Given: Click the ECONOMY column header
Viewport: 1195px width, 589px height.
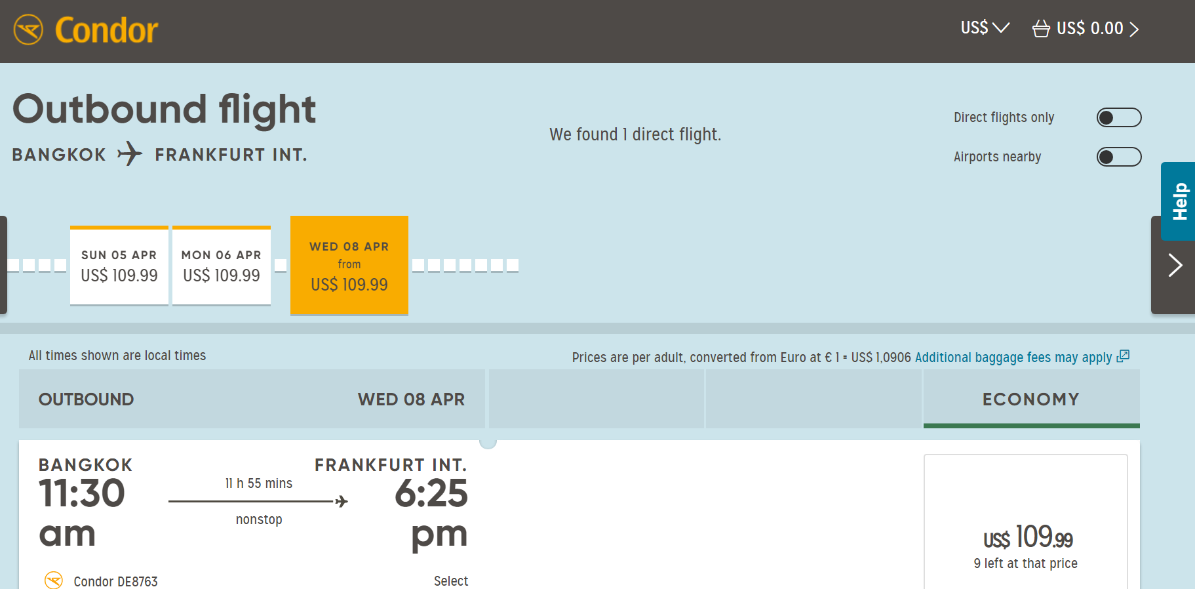Looking at the screenshot, I should tap(1031, 399).
